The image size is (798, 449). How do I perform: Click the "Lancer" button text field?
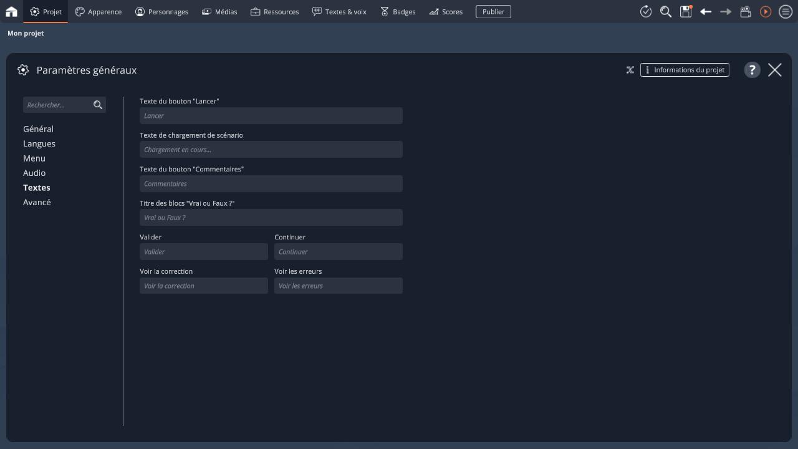271,115
